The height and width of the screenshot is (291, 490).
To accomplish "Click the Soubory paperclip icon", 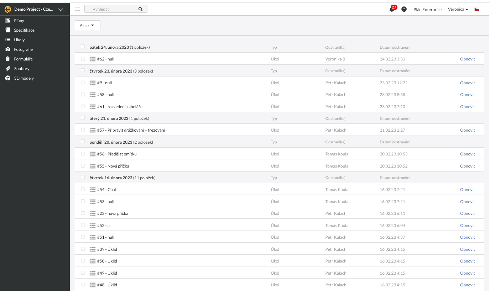I will pyautogui.click(x=8, y=69).
